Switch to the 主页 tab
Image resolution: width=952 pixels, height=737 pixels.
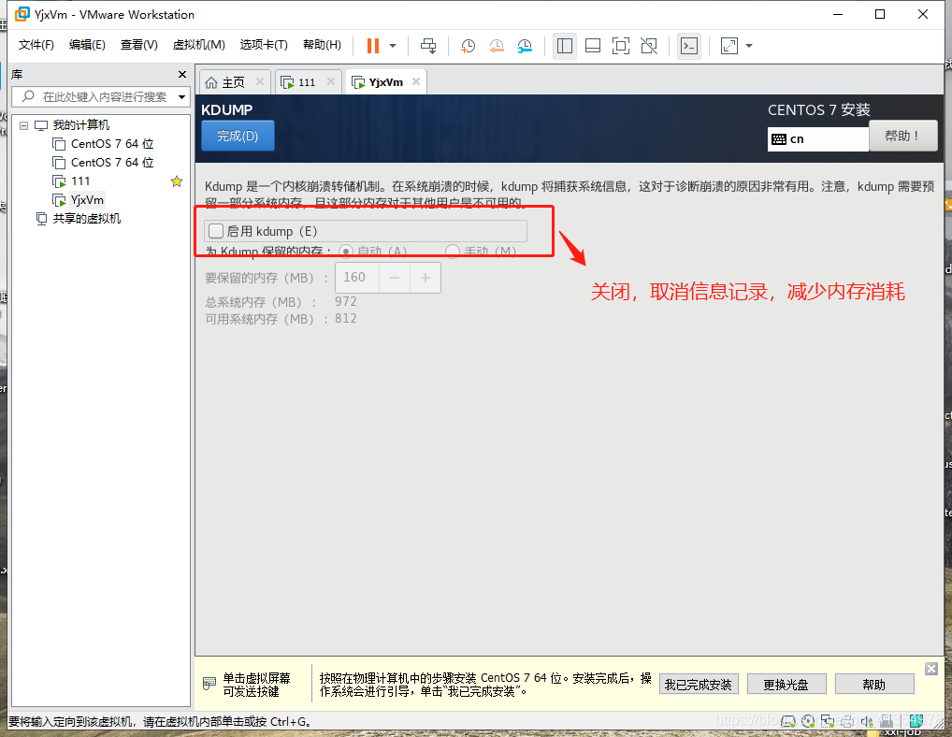point(234,81)
